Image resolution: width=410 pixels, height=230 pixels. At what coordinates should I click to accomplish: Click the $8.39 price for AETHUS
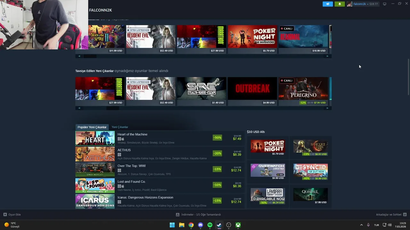pyautogui.click(x=237, y=155)
